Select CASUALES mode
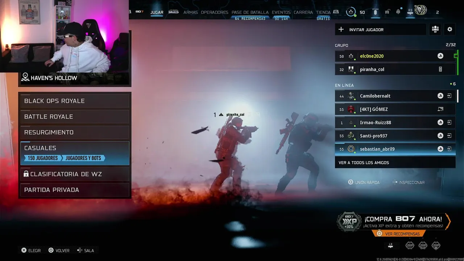 pyautogui.click(x=75, y=153)
